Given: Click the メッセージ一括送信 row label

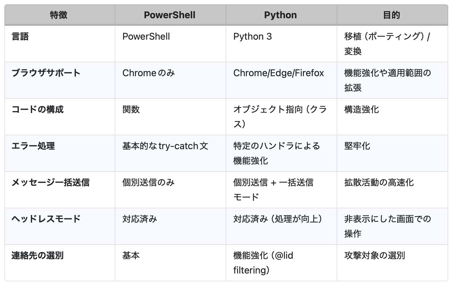Looking at the screenshot, I should pos(50,183).
